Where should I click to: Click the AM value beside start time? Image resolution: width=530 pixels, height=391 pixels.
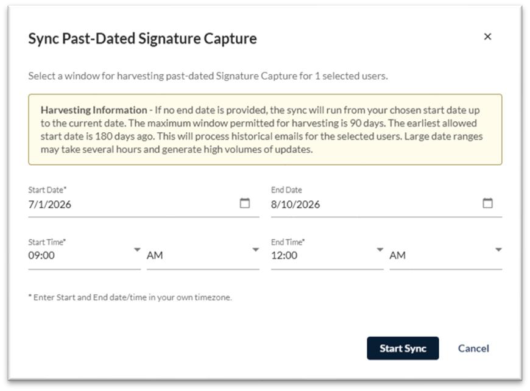[x=203, y=255]
